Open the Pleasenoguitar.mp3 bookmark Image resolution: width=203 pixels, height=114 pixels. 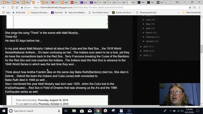[146, 13]
